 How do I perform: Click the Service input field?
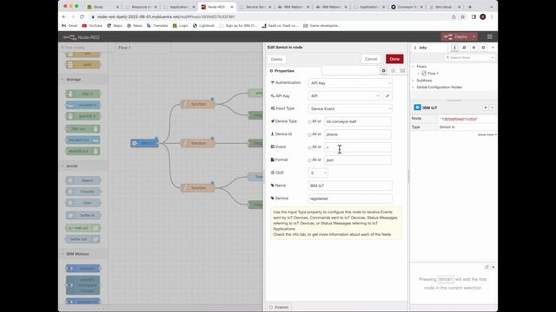tap(350, 198)
